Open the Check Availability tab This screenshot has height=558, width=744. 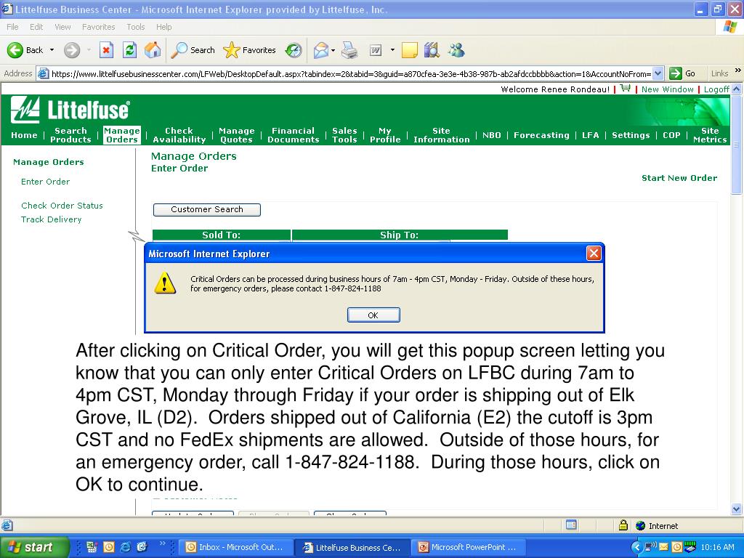[179, 135]
